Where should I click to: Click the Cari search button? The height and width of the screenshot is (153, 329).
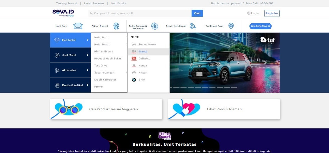[x=197, y=13]
